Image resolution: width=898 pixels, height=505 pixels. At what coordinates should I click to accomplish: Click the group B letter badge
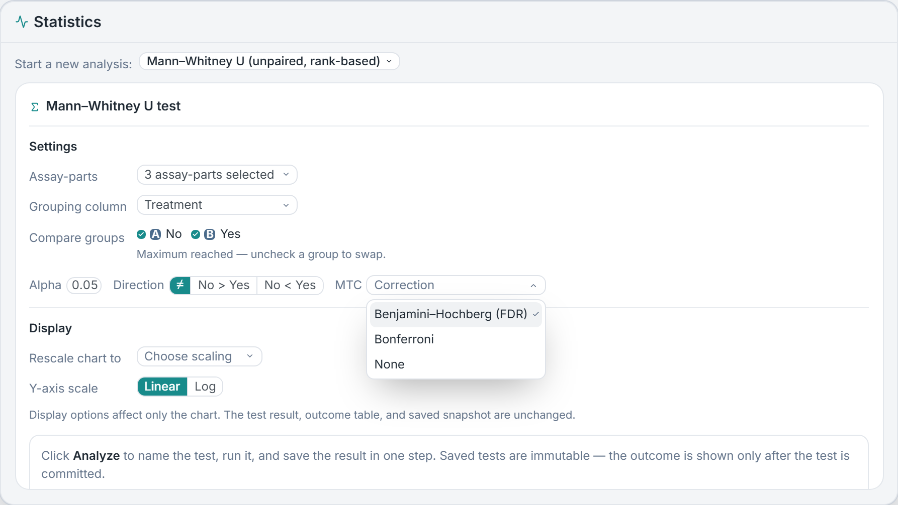click(x=210, y=234)
